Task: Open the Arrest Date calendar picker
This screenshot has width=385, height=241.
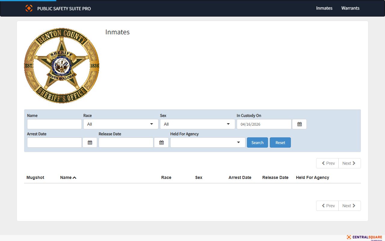Action: coord(90,142)
